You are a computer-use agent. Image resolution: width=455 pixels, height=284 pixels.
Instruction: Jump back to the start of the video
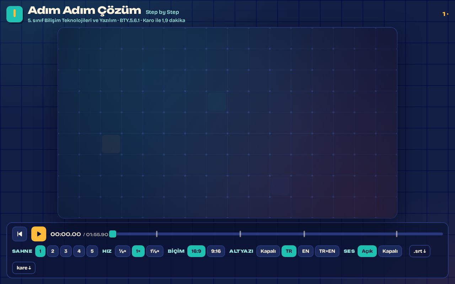pyautogui.click(x=20, y=234)
